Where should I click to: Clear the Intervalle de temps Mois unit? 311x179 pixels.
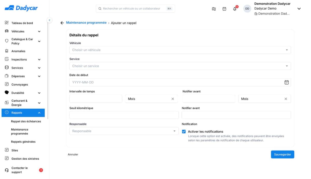173,99
